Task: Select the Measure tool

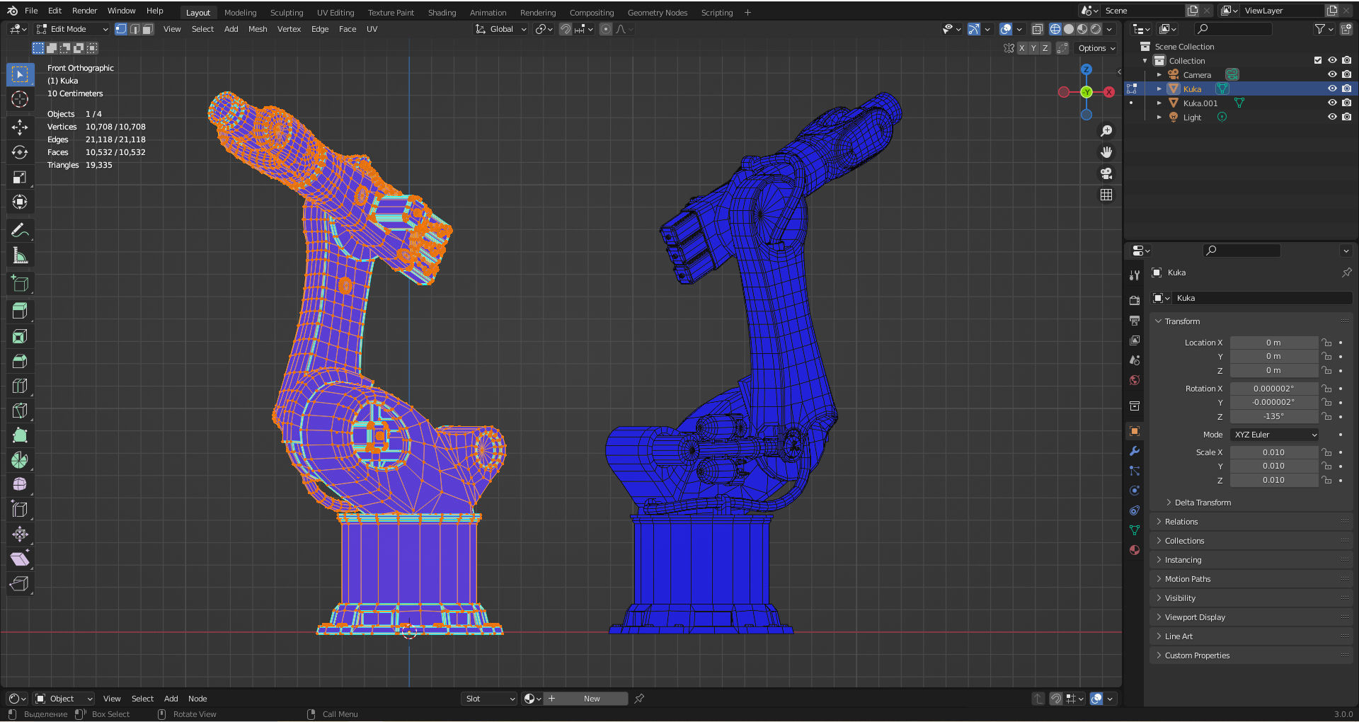Action: point(20,256)
